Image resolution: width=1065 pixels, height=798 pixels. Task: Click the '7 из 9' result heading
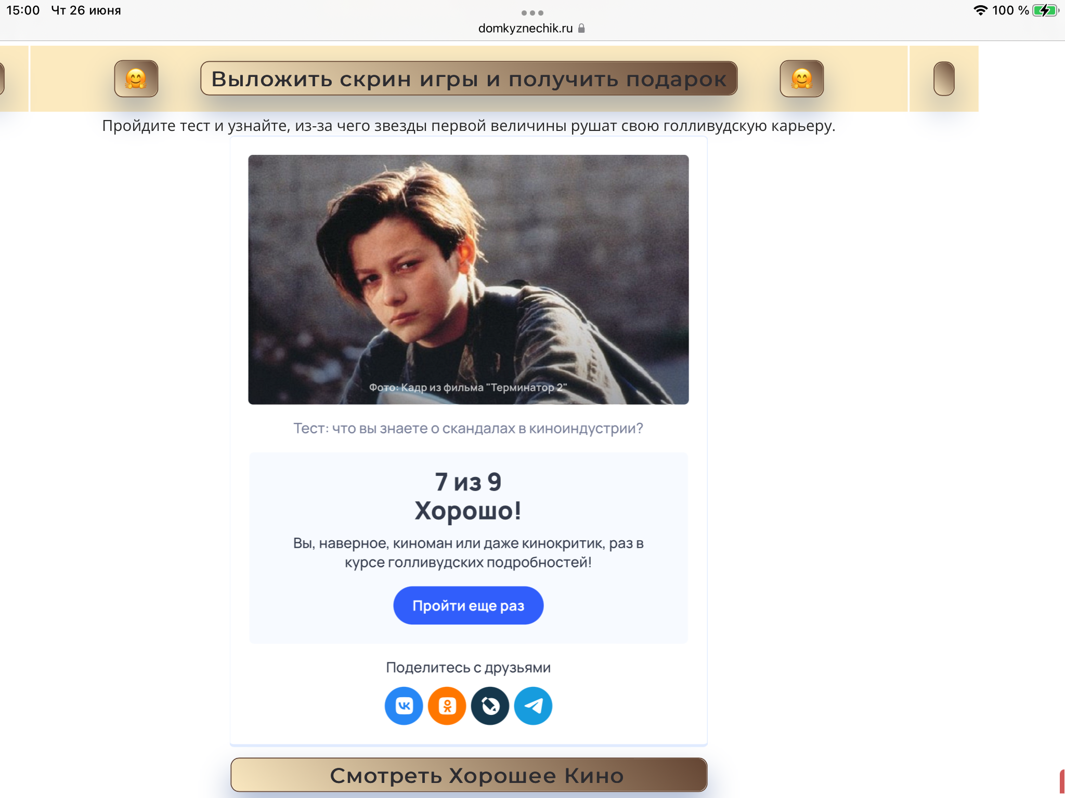[468, 482]
